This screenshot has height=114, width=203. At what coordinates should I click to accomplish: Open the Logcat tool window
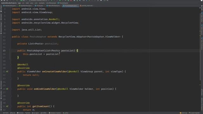35,113
